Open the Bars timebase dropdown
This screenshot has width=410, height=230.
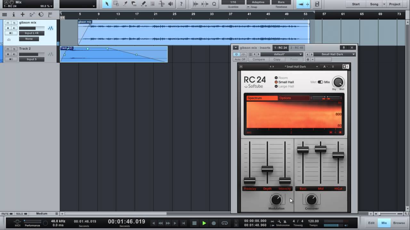281,2
